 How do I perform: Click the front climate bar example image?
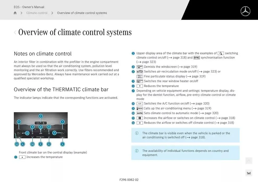coord(41,125)
